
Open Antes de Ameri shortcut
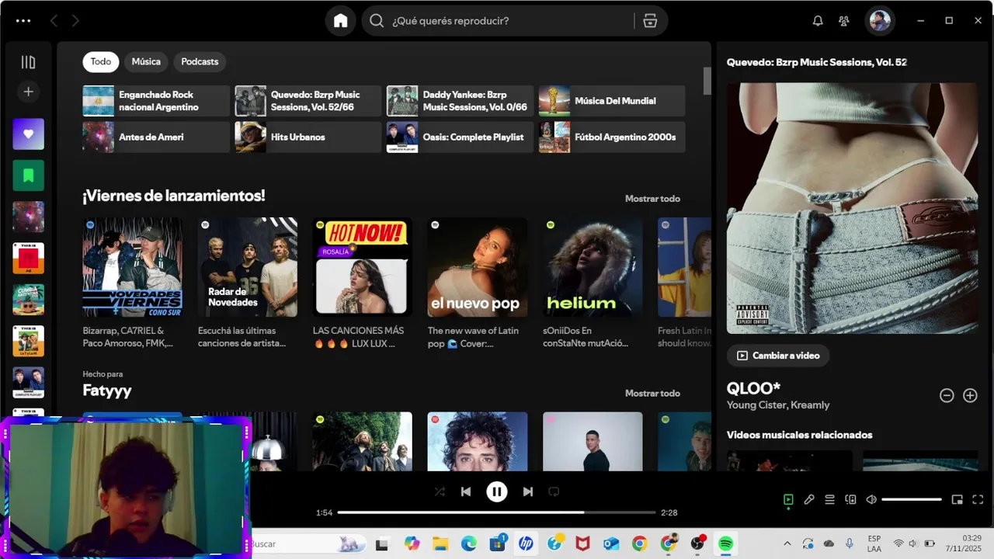tap(156, 137)
